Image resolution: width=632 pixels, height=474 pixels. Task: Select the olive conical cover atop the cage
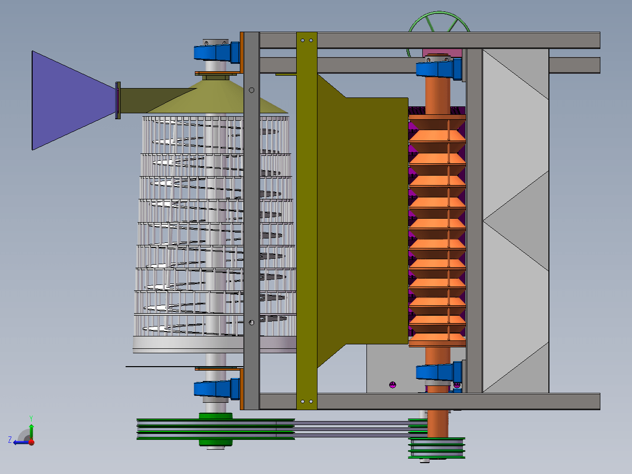218,97
